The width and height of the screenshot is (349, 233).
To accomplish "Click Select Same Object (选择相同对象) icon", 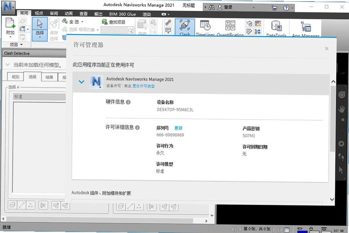I will pyautogui.click(x=65, y=29).
